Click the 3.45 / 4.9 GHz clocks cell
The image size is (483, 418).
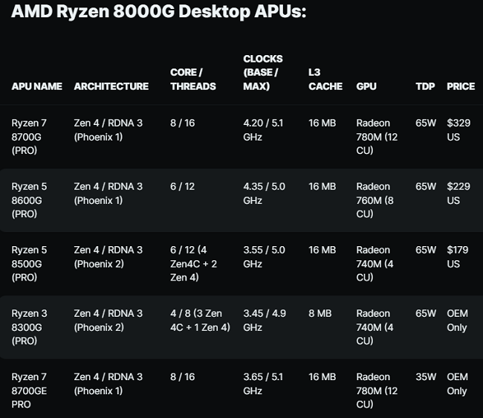point(265,321)
